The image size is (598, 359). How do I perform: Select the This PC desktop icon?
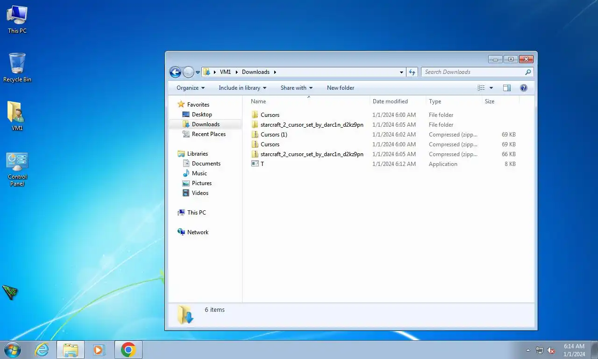click(x=17, y=20)
